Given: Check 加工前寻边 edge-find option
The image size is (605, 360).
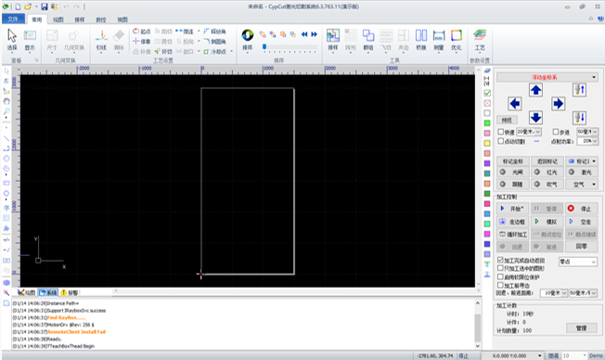Looking at the screenshot, I should tap(500, 285).
